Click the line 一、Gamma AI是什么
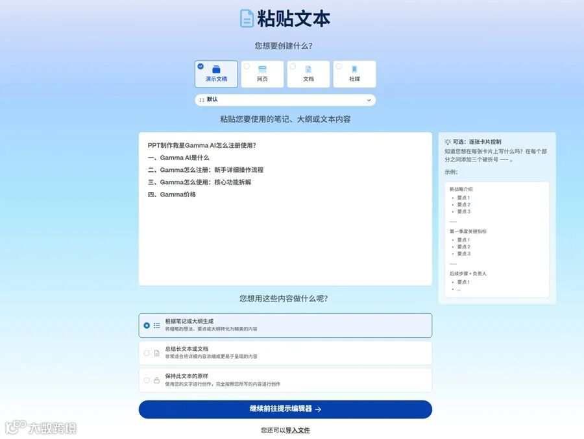 pos(178,158)
